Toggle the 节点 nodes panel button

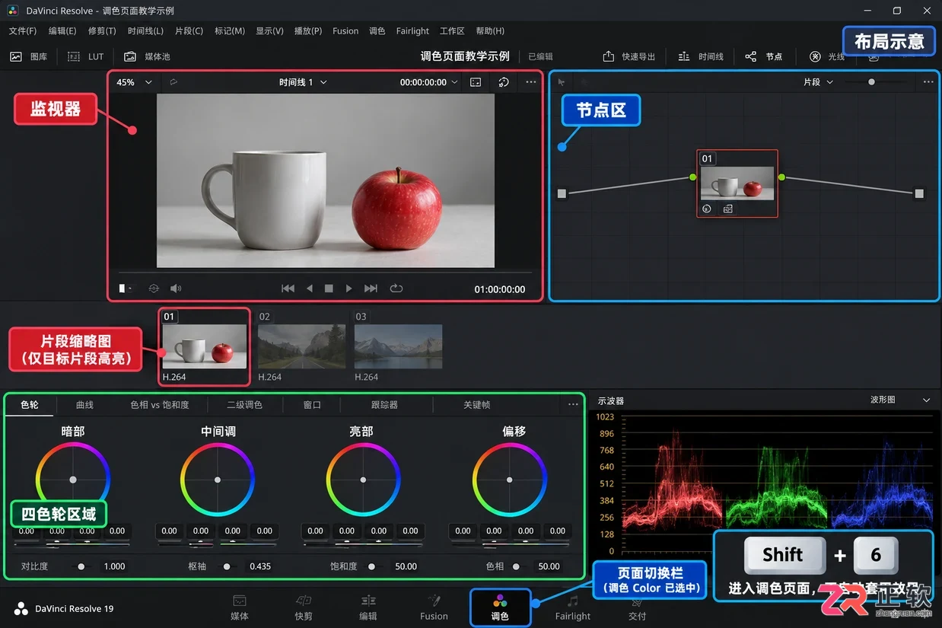pyautogui.click(x=763, y=56)
